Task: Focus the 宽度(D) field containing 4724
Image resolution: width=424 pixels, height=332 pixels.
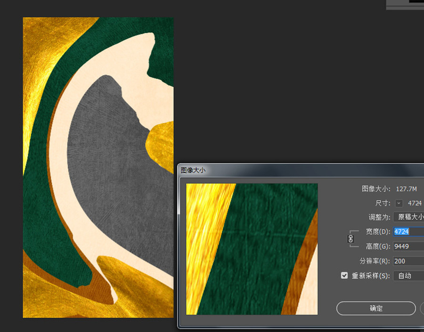Action: [x=408, y=232]
